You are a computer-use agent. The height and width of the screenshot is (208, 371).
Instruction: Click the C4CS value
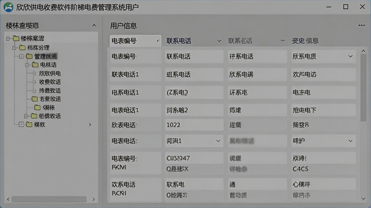pyautogui.click(x=300, y=169)
